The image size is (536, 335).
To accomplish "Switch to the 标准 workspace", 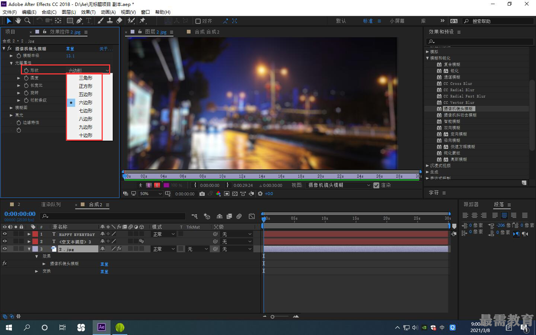I will tap(368, 21).
